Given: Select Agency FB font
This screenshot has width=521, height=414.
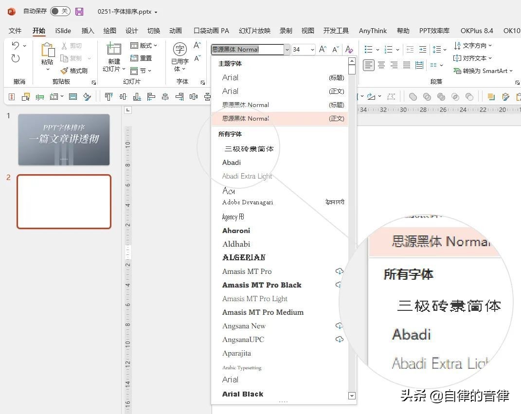Looking at the screenshot, I should point(280,217).
